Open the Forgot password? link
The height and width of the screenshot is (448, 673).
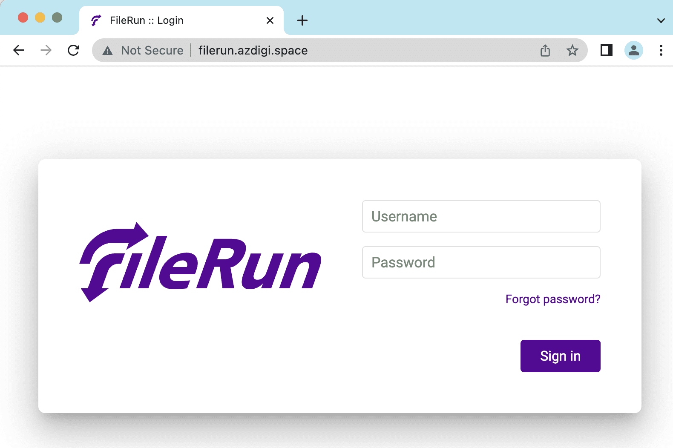pos(553,299)
